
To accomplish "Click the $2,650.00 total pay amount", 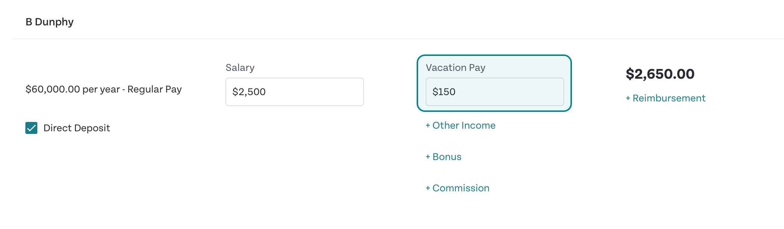I will pyautogui.click(x=660, y=74).
